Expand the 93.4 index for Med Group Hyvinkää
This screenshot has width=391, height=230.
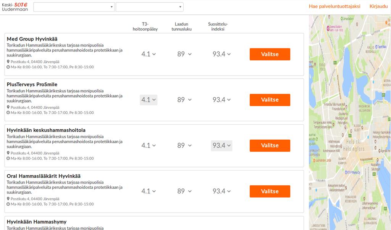pyautogui.click(x=221, y=54)
